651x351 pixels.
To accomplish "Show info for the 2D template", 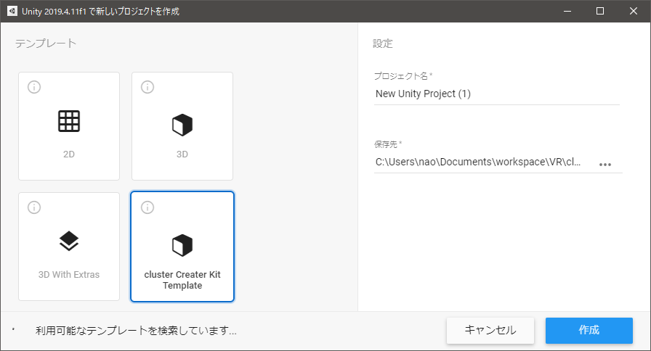I will tap(34, 87).
